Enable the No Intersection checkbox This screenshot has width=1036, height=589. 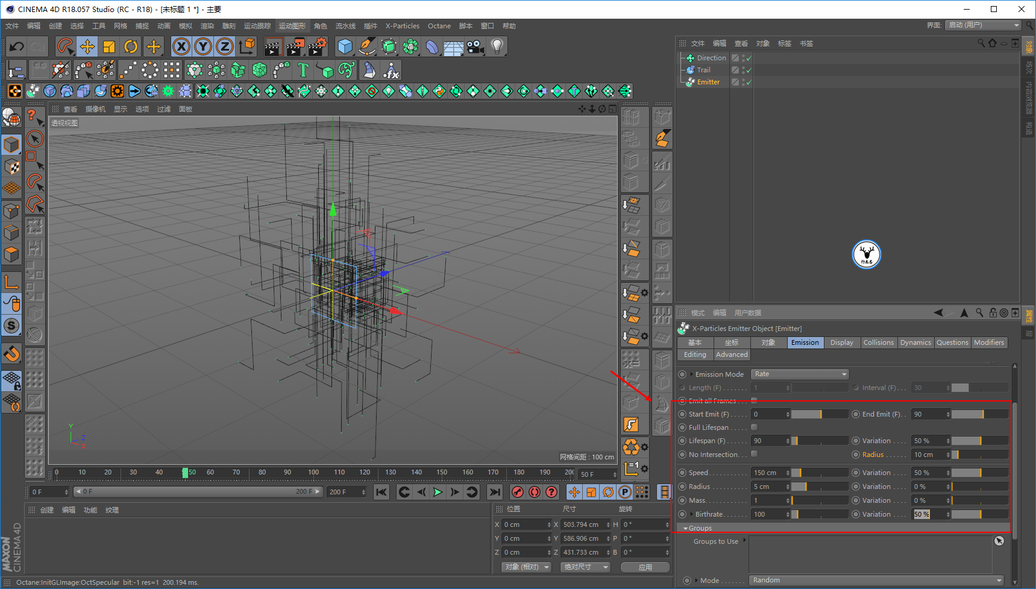coord(754,454)
